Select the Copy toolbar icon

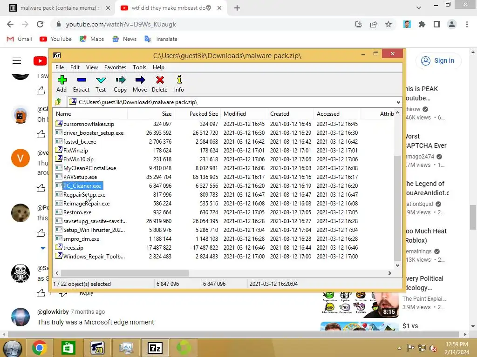(x=120, y=84)
